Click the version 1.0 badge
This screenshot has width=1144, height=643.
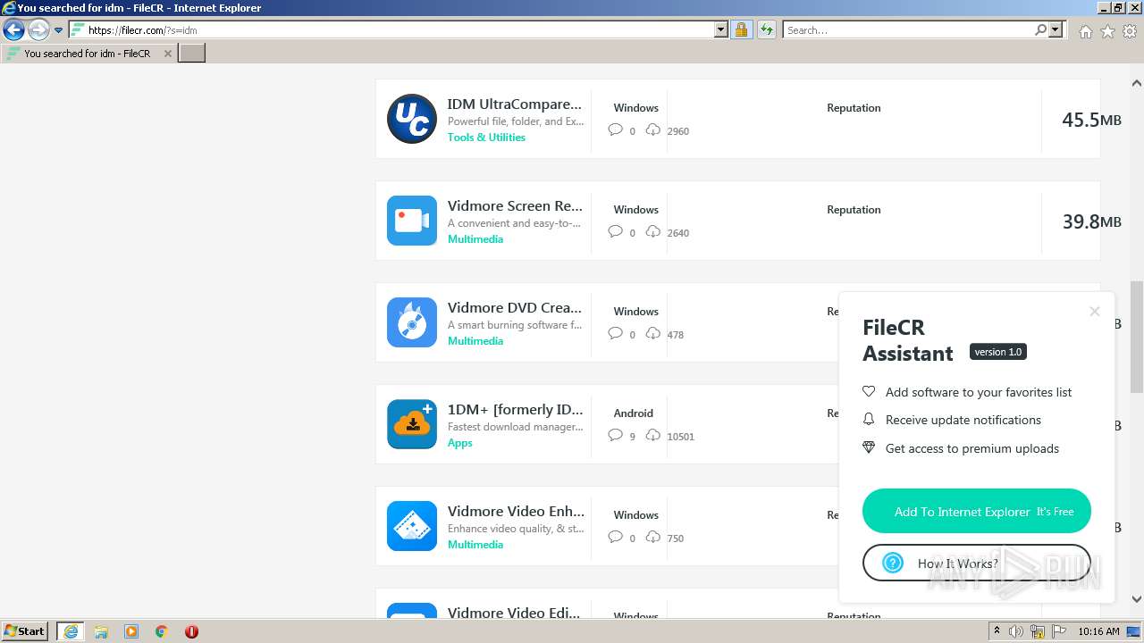998,352
